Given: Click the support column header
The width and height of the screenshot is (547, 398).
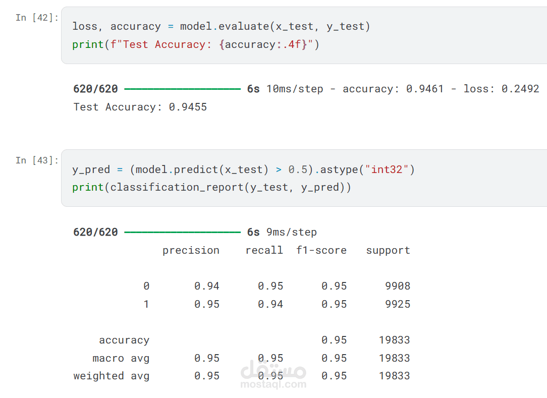Looking at the screenshot, I should point(388,250).
